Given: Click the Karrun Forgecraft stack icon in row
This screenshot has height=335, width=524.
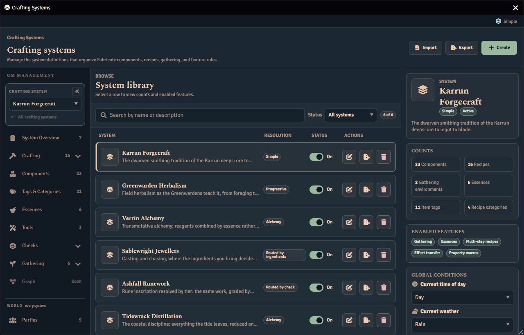Looking at the screenshot, I should tap(110, 157).
